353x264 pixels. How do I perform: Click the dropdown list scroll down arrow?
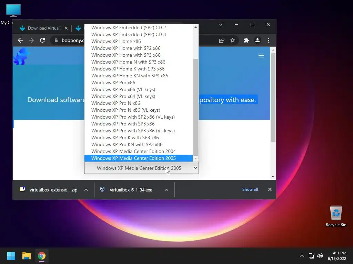(x=196, y=158)
